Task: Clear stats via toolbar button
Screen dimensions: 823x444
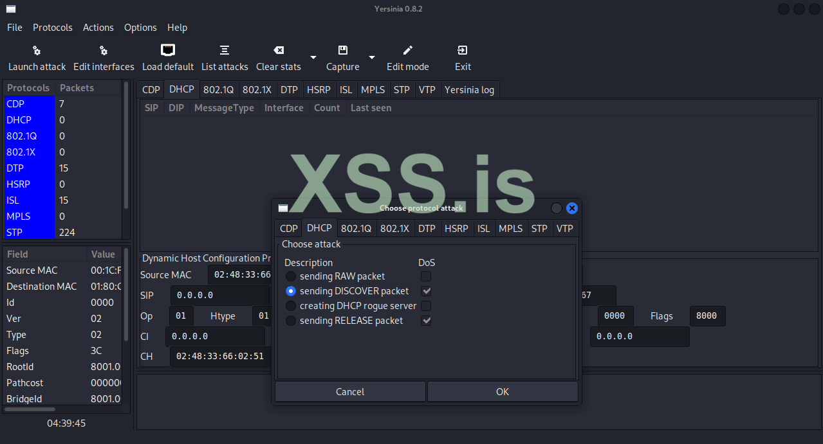Action: point(279,58)
